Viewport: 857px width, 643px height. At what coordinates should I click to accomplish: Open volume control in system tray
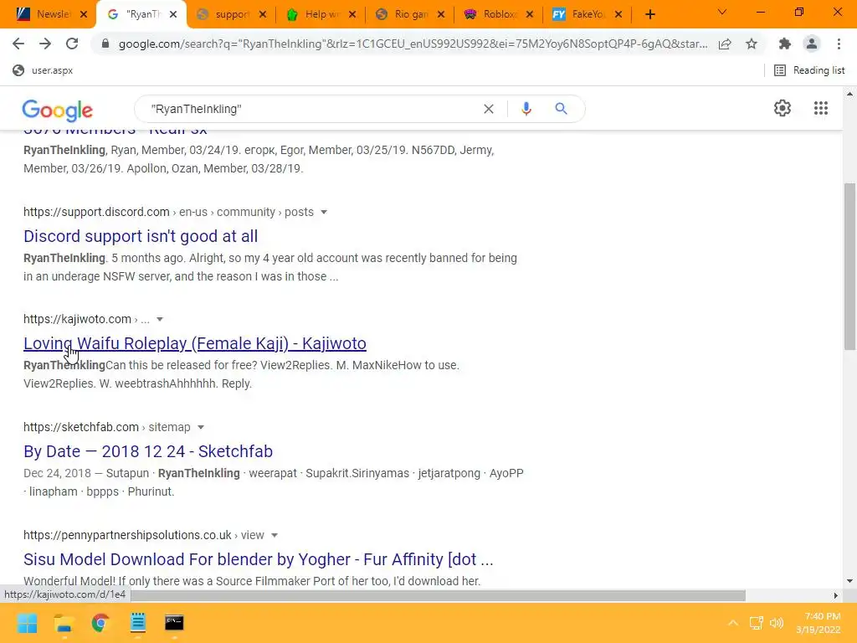click(776, 623)
